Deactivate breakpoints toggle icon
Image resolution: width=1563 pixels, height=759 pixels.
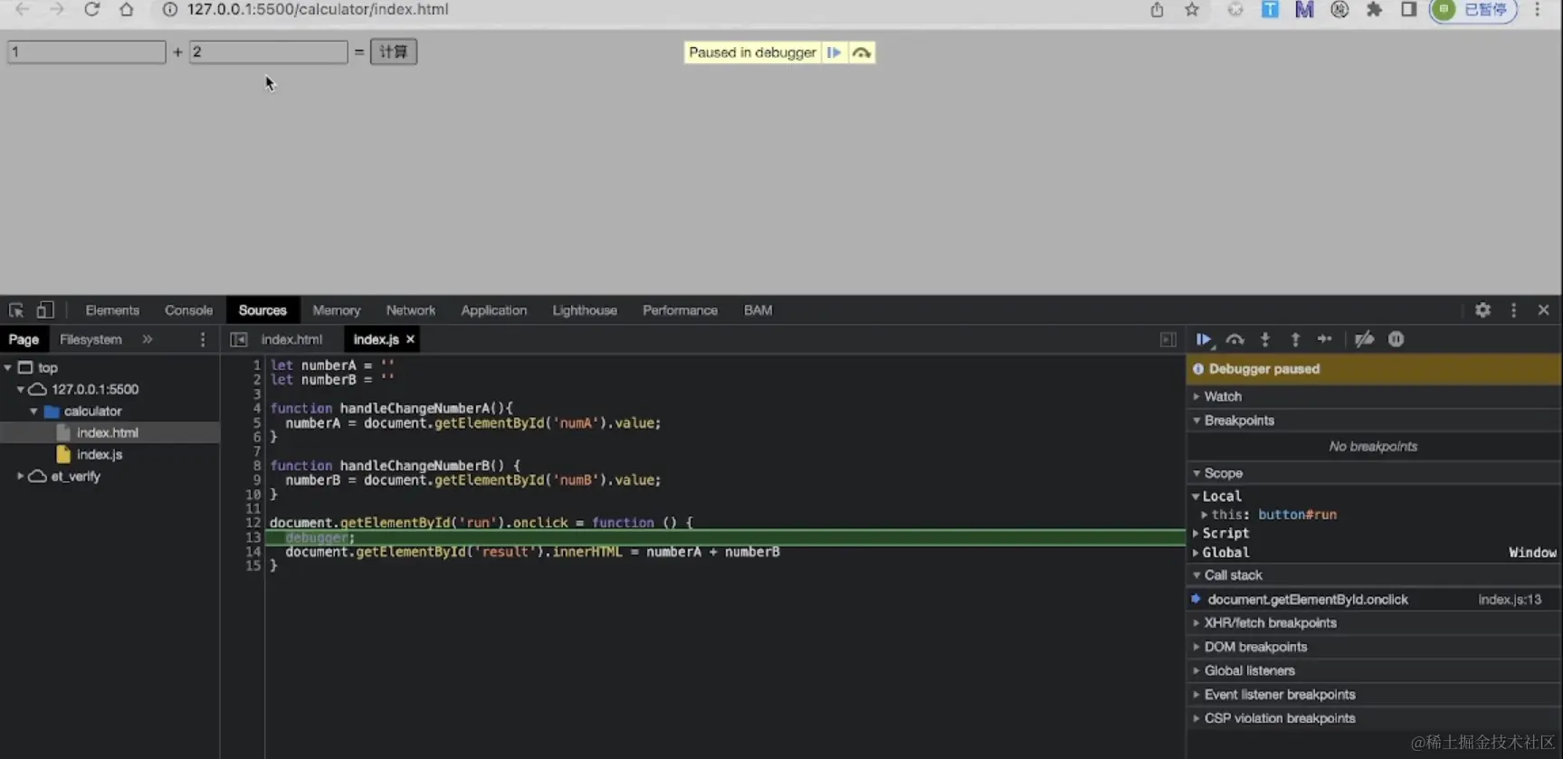pyautogui.click(x=1364, y=339)
